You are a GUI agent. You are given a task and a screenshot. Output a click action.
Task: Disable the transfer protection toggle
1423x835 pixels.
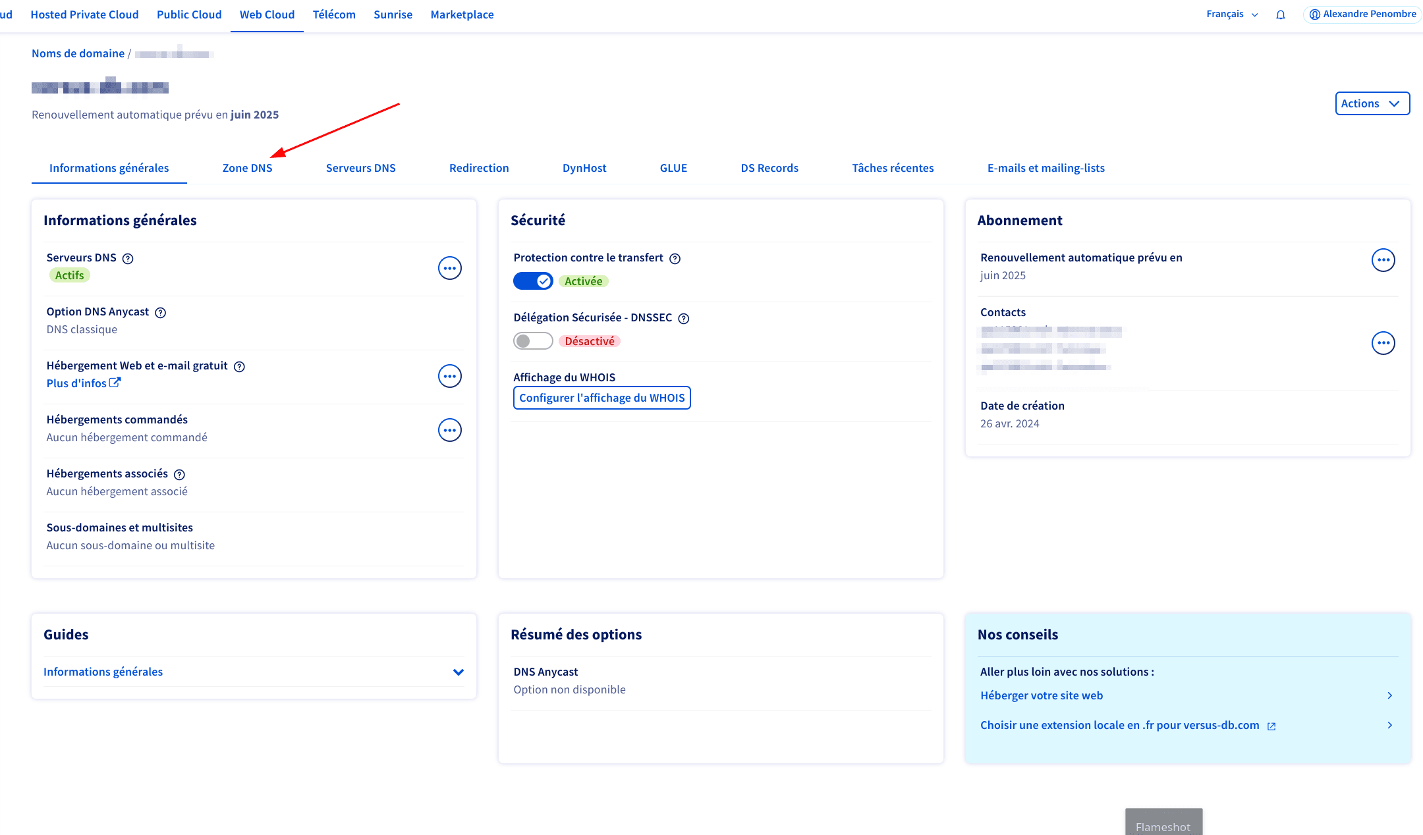533,281
